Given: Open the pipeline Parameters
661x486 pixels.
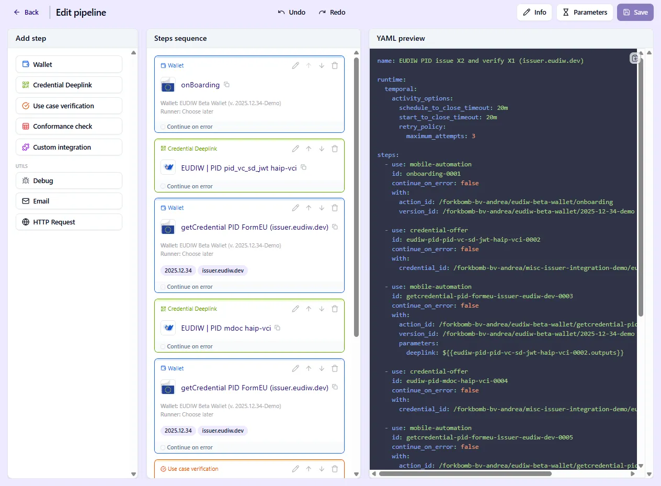Looking at the screenshot, I should click(x=585, y=12).
